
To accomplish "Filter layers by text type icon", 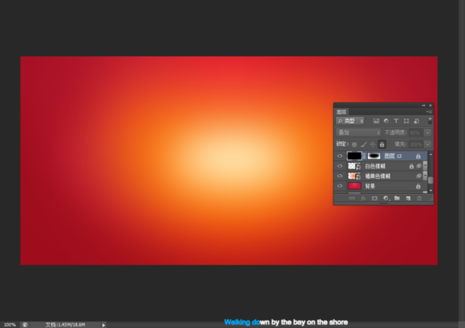I will tap(396, 121).
